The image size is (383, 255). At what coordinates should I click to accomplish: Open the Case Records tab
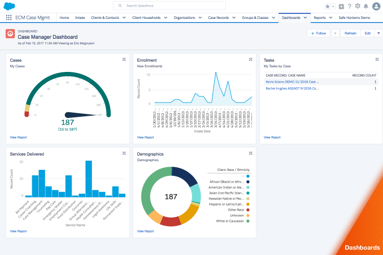(219, 17)
